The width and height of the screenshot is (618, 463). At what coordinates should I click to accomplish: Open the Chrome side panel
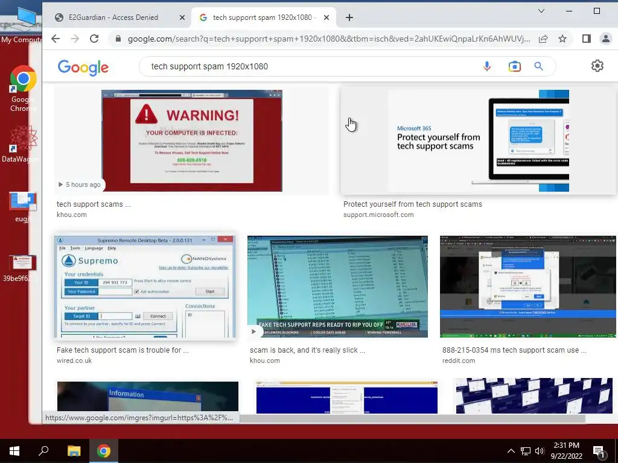(x=587, y=39)
